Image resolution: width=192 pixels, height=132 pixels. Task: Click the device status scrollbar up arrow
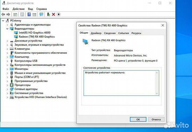pyautogui.click(x=157, y=73)
